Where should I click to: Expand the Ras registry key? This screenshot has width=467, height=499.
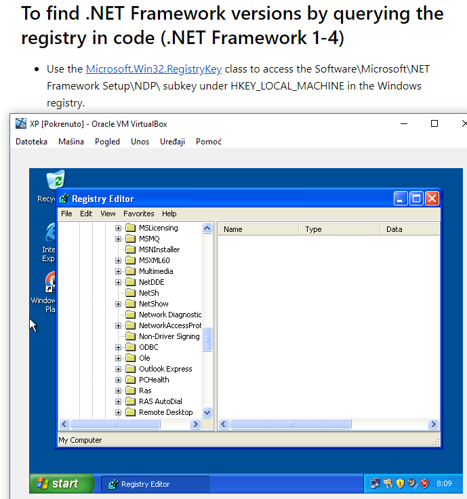118,391
